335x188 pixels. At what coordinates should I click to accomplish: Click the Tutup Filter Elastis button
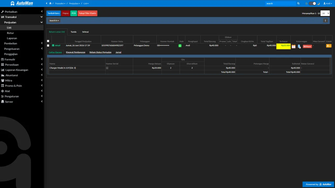tap(87, 13)
